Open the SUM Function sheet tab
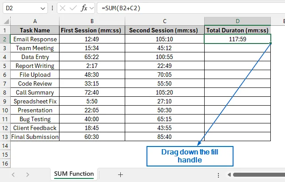The height and width of the screenshot is (182, 285). coord(74,174)
